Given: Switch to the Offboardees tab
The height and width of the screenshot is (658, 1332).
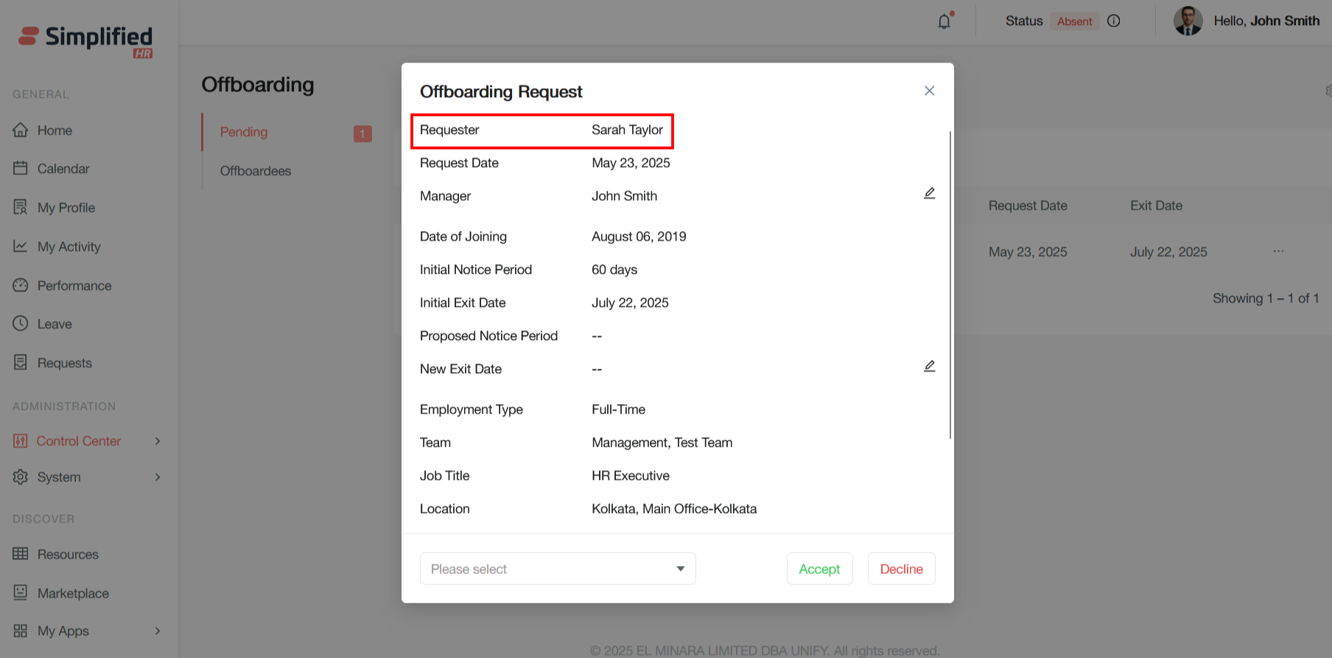Looking at the screenshot, I should (x=256, y=171).
